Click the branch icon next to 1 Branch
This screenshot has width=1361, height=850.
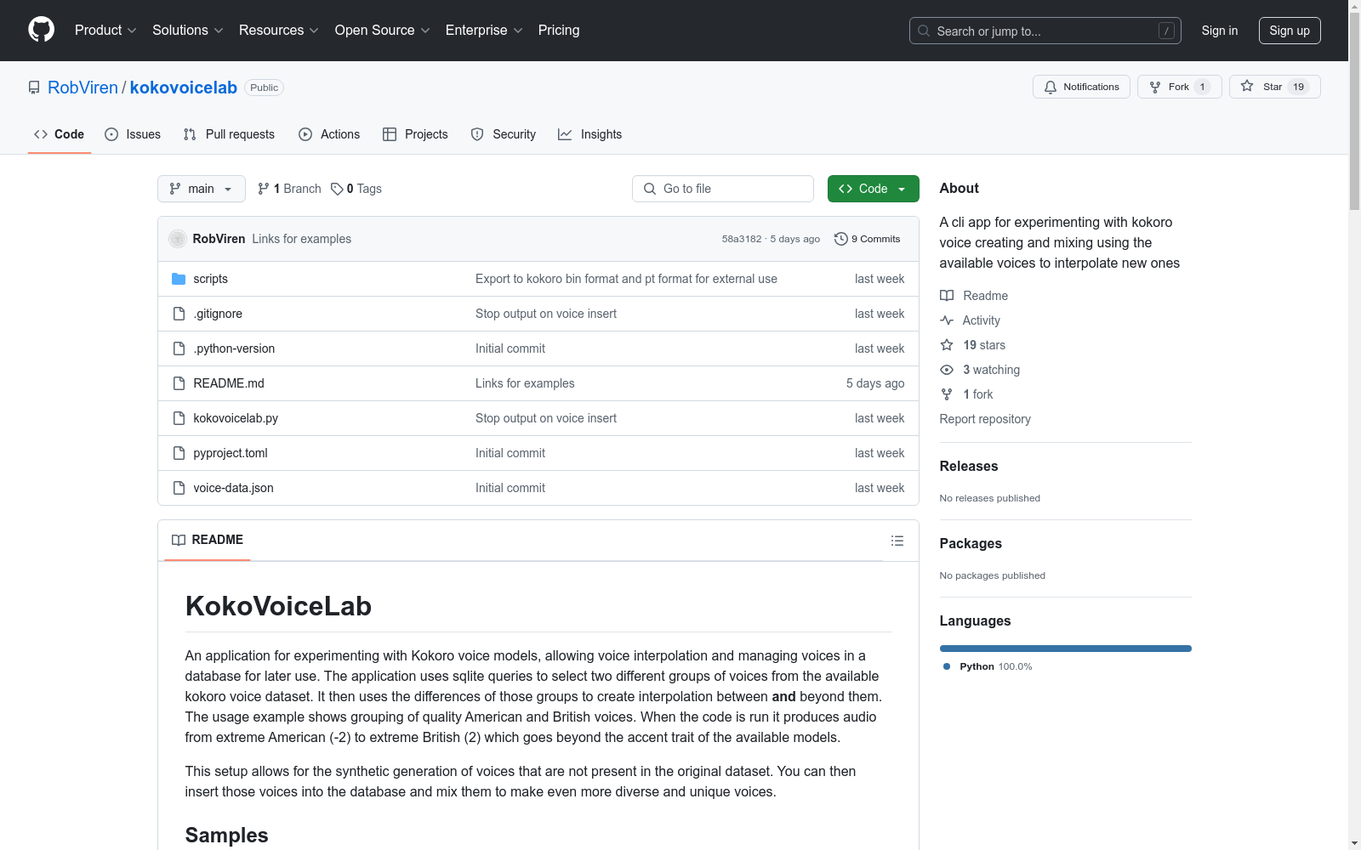pyautogui.click(x=264, y=189)
